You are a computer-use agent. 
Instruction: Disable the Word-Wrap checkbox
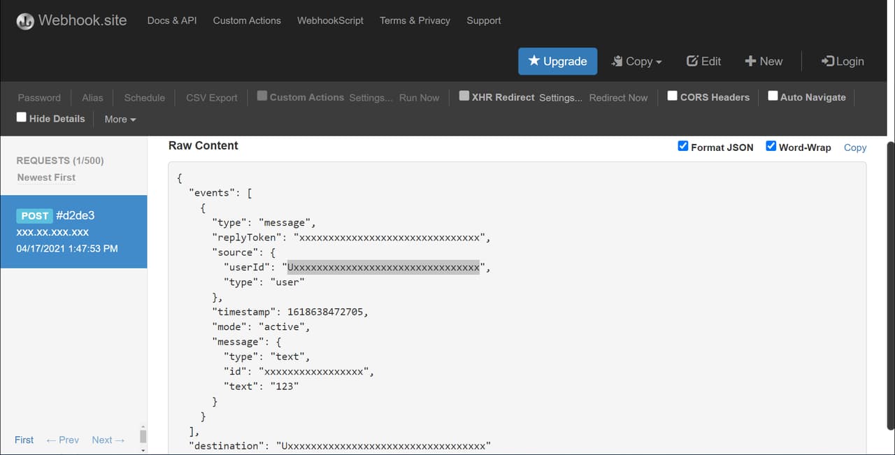(771, 146)
